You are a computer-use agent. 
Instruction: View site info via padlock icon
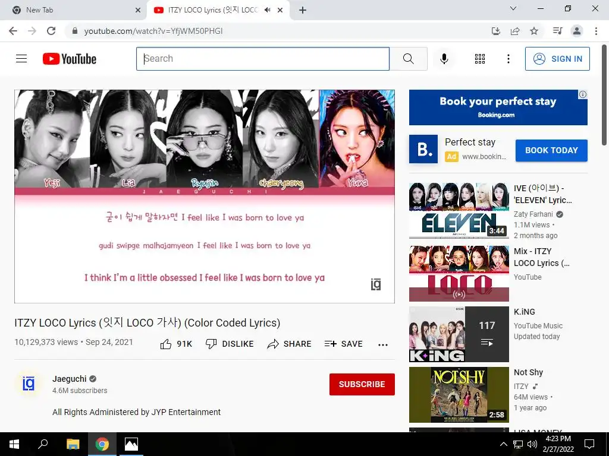point(75,31)
